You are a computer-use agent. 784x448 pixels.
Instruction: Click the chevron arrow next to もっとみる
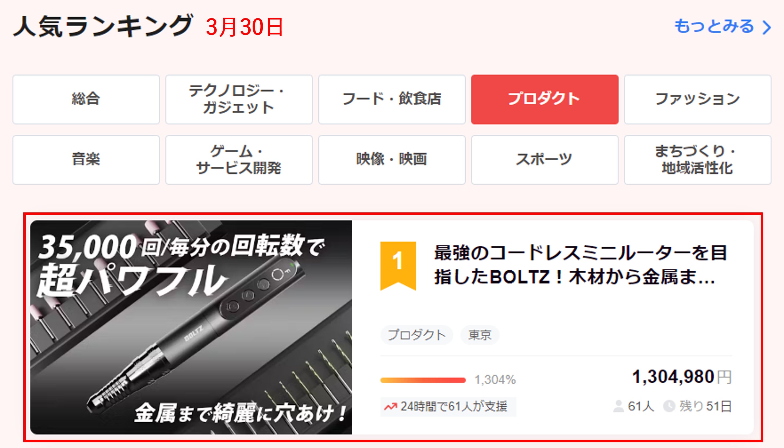767,28
